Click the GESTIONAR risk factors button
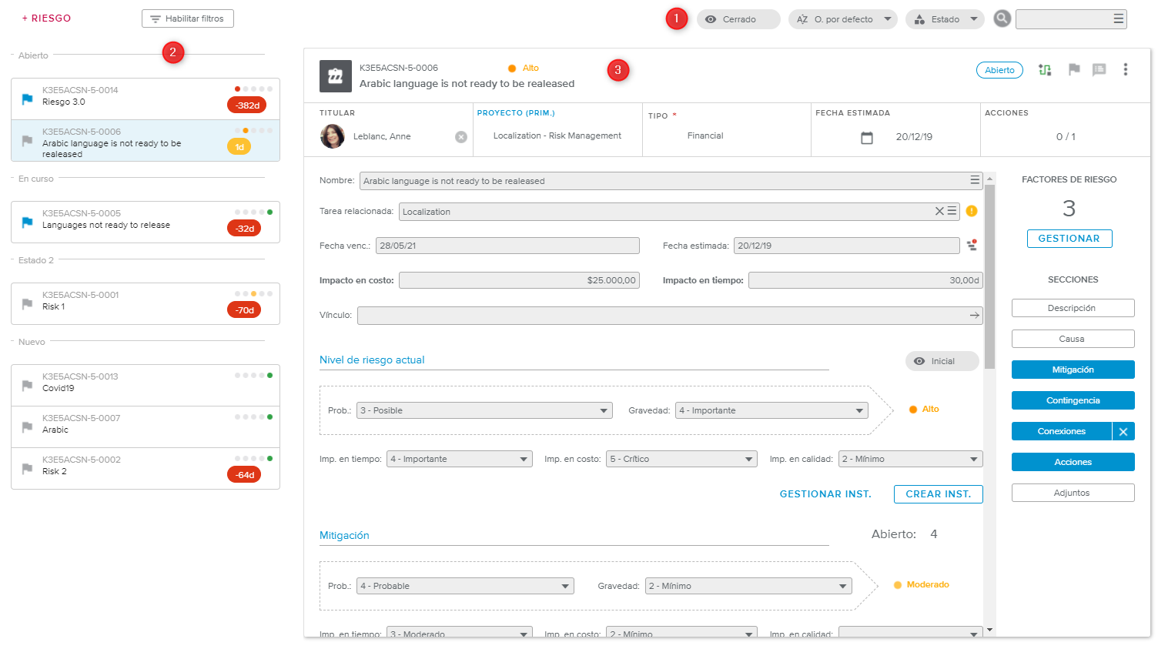1158x649 pixels. [1069, 239]
